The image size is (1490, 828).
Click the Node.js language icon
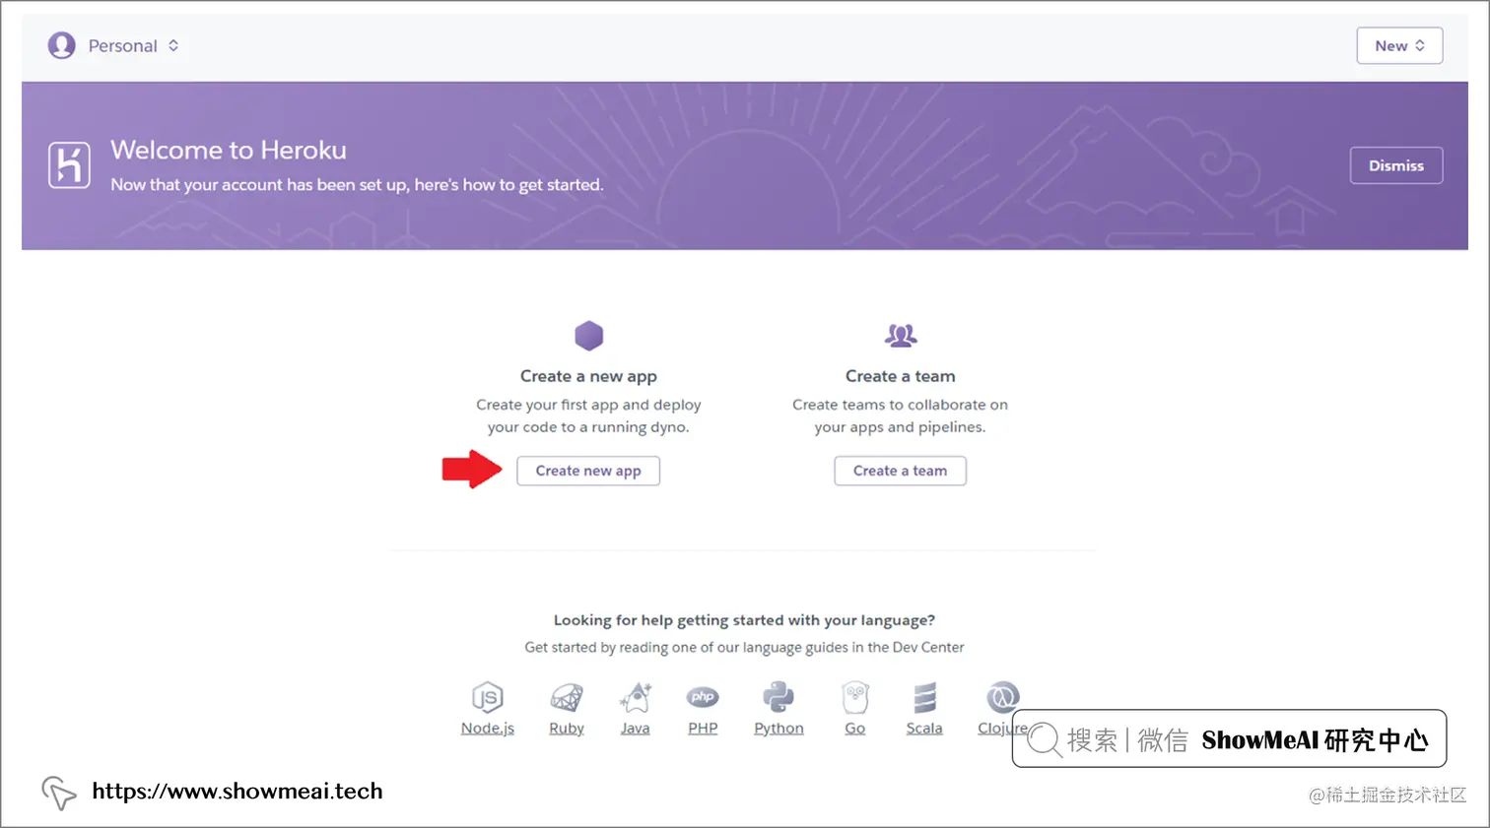pos(488,697)
